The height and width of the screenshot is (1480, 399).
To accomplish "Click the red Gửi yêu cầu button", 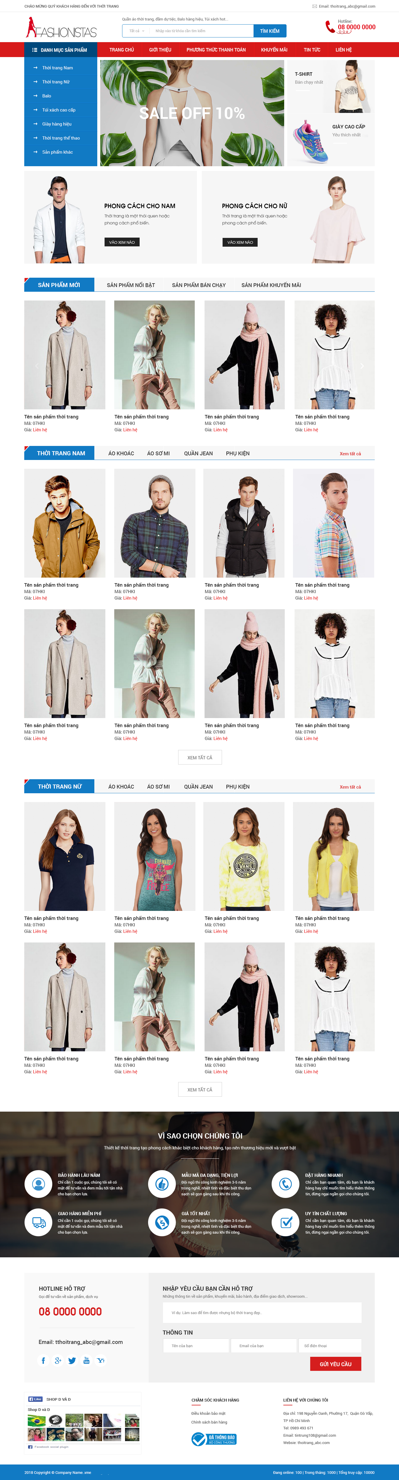I will point(335,1363).
